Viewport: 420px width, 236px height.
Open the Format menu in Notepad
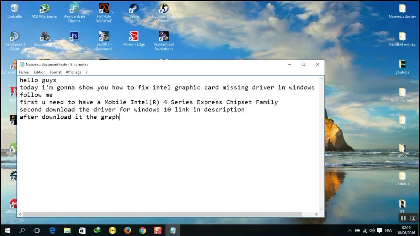55,72
